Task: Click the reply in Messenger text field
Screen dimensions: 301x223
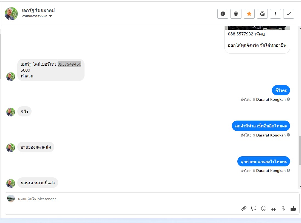Action: 110,199
